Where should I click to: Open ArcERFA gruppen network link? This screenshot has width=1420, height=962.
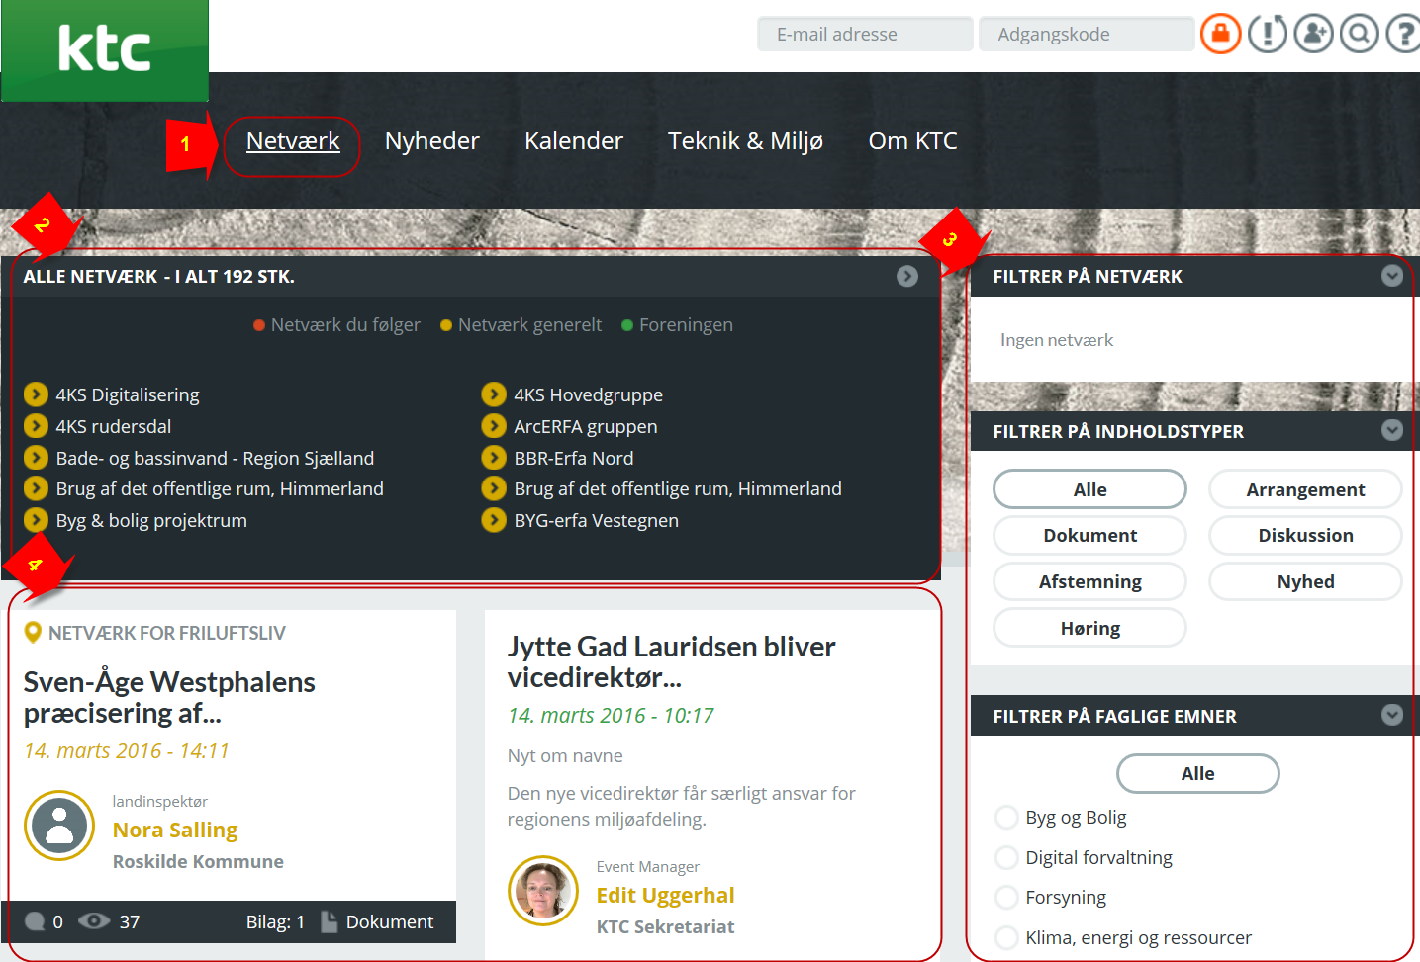(x=586, y=426)
